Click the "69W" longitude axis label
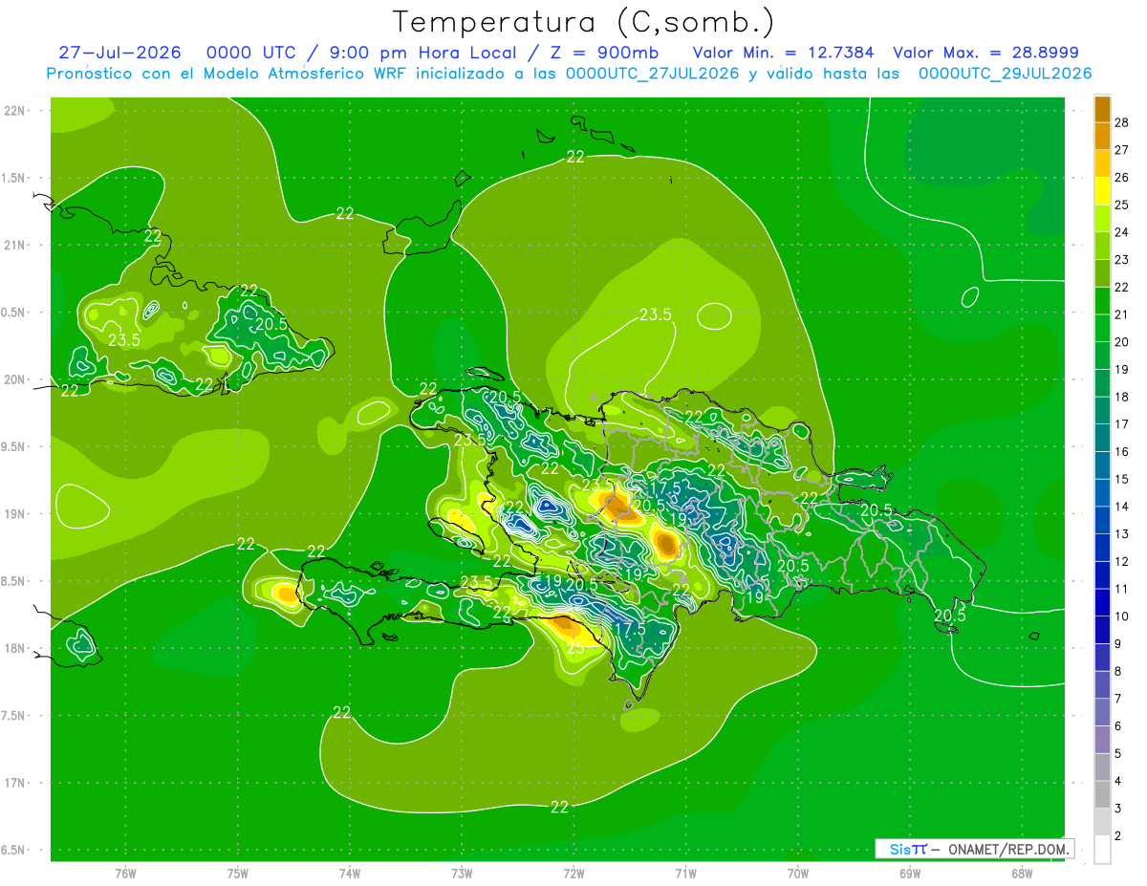This screenshot has height=886, width=1147. 910,874
